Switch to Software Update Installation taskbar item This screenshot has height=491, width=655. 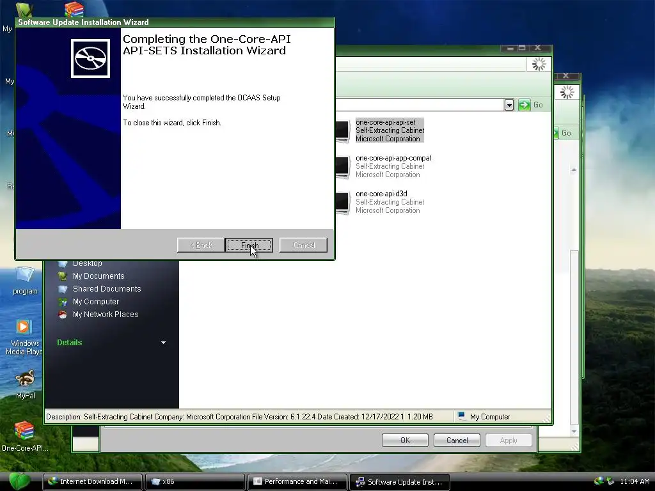click(x=399, y=481)
